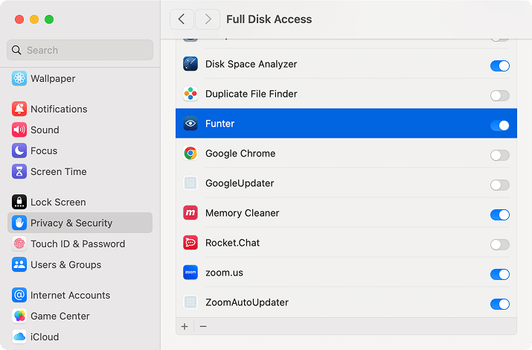
Task: Click the Focus moon icon
Action: click(19, 150)
